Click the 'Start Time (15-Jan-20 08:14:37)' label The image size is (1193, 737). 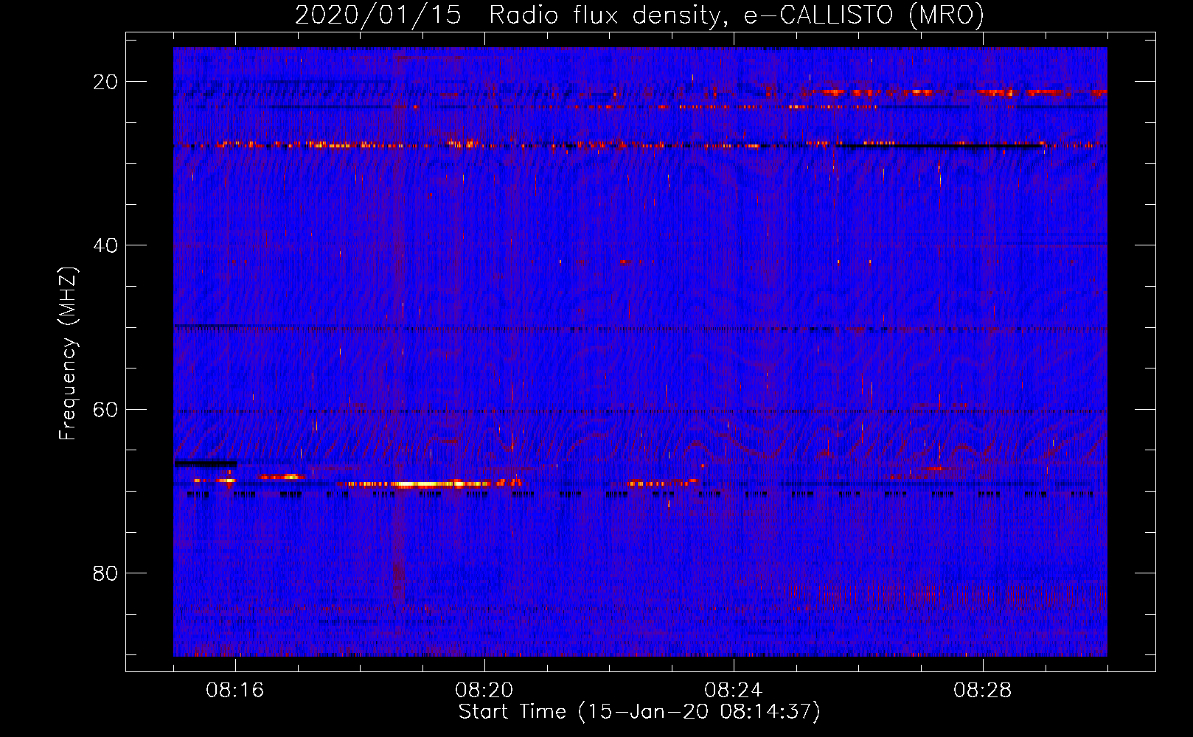tap(639, 712)
